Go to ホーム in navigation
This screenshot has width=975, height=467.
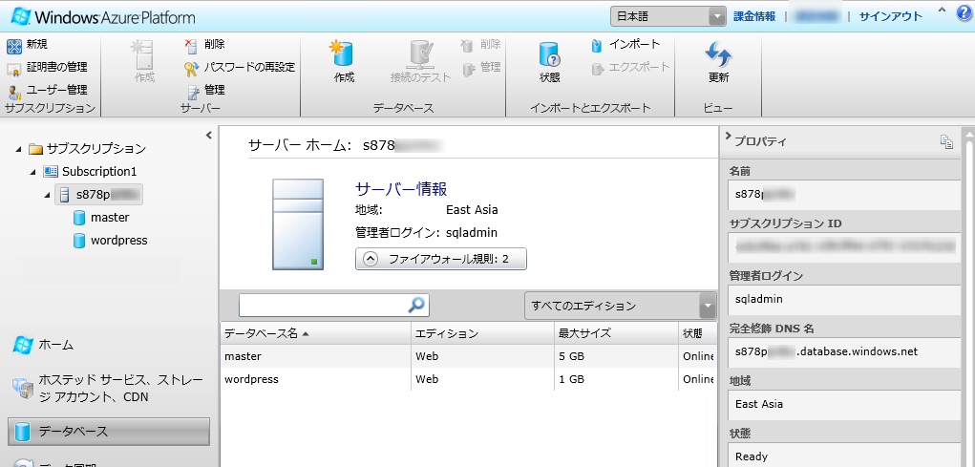(x=44, y=345)
